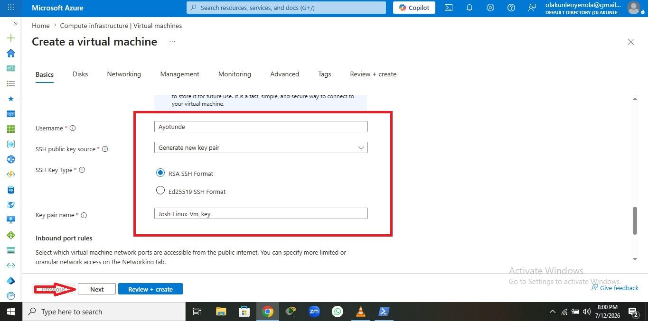
Task: Open All resources green grid sidebar icon
Action: tap(11, 129)
